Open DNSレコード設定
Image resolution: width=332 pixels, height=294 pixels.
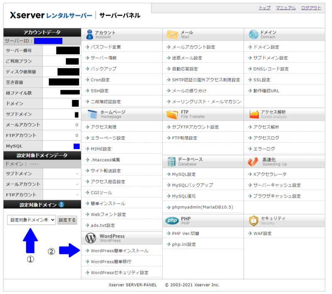point(271,69)
